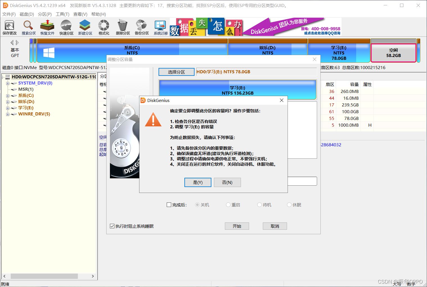Click the SYSTEM_DRV(0) drive icon in tree
427x287 pixels.
(14, 83)
